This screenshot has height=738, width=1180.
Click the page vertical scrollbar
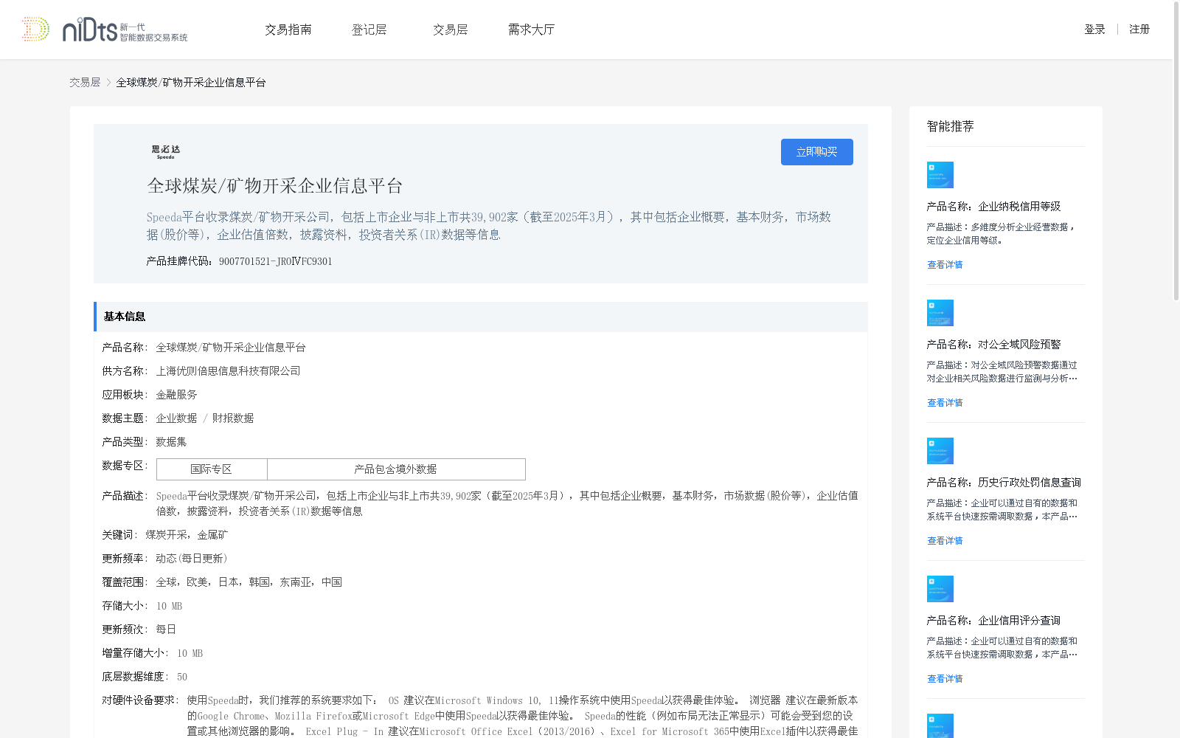(x=1176, y=151)
